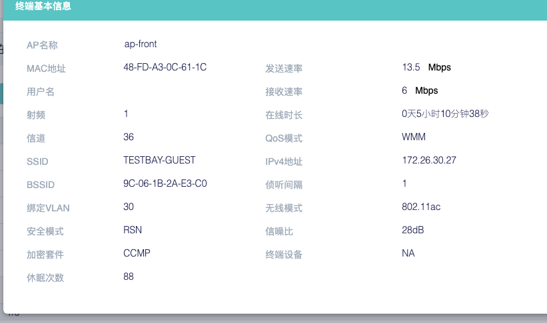
Task: Click the 在线时长 duration value
Action: click(x=445, y=114)
